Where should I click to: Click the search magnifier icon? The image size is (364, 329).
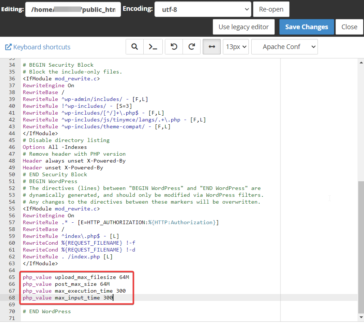pyautogui.click(x=135, y=47)
